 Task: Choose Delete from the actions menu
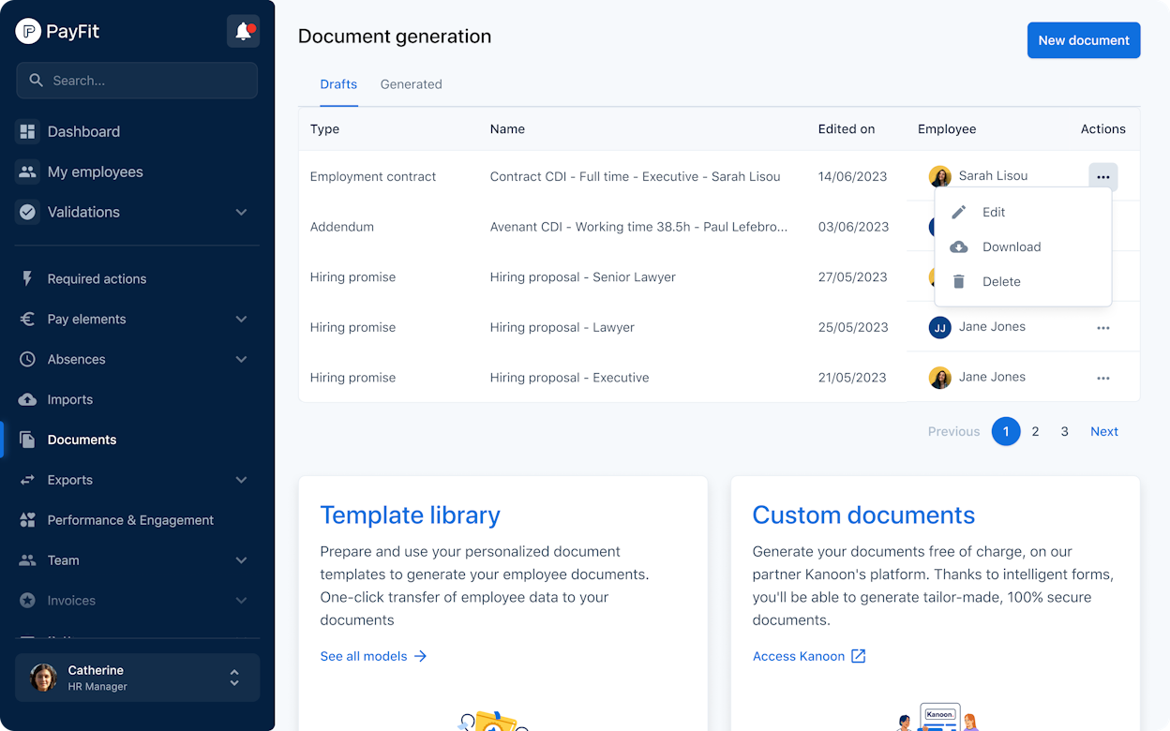(x=1023, y=281)
